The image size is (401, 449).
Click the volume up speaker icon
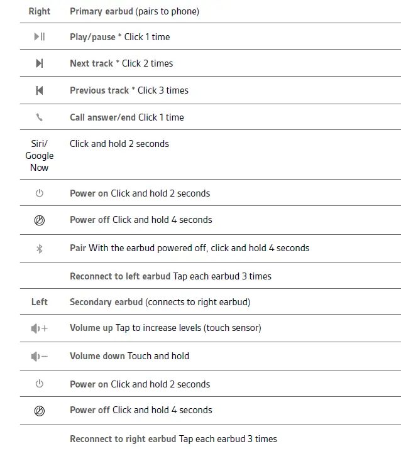pos(39,328)
